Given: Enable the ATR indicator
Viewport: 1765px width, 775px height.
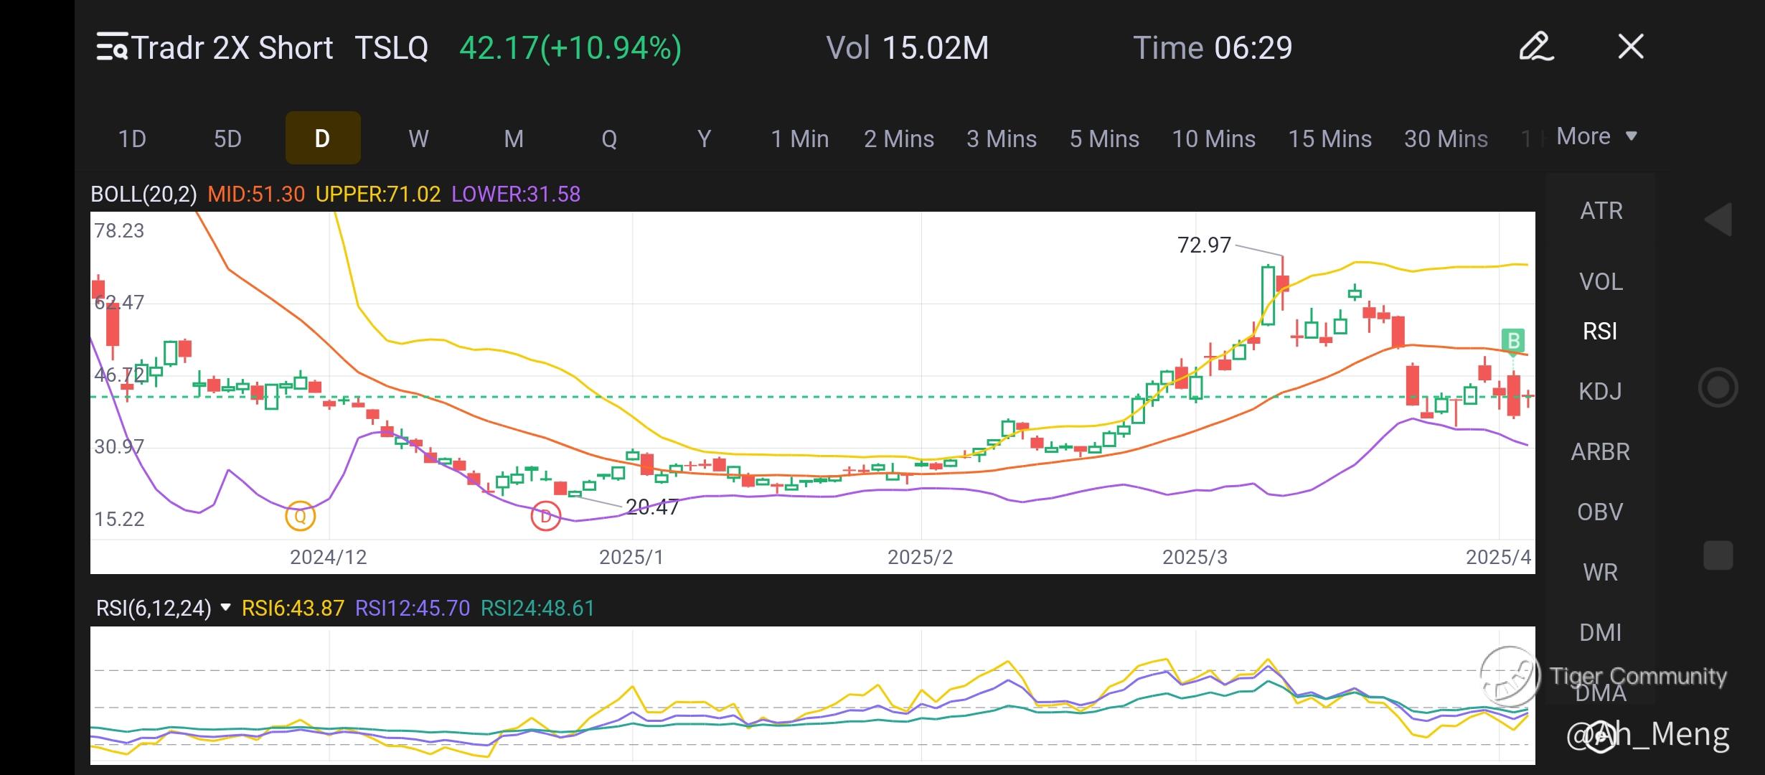Looking at the screenshot, I should [1601, 211].
